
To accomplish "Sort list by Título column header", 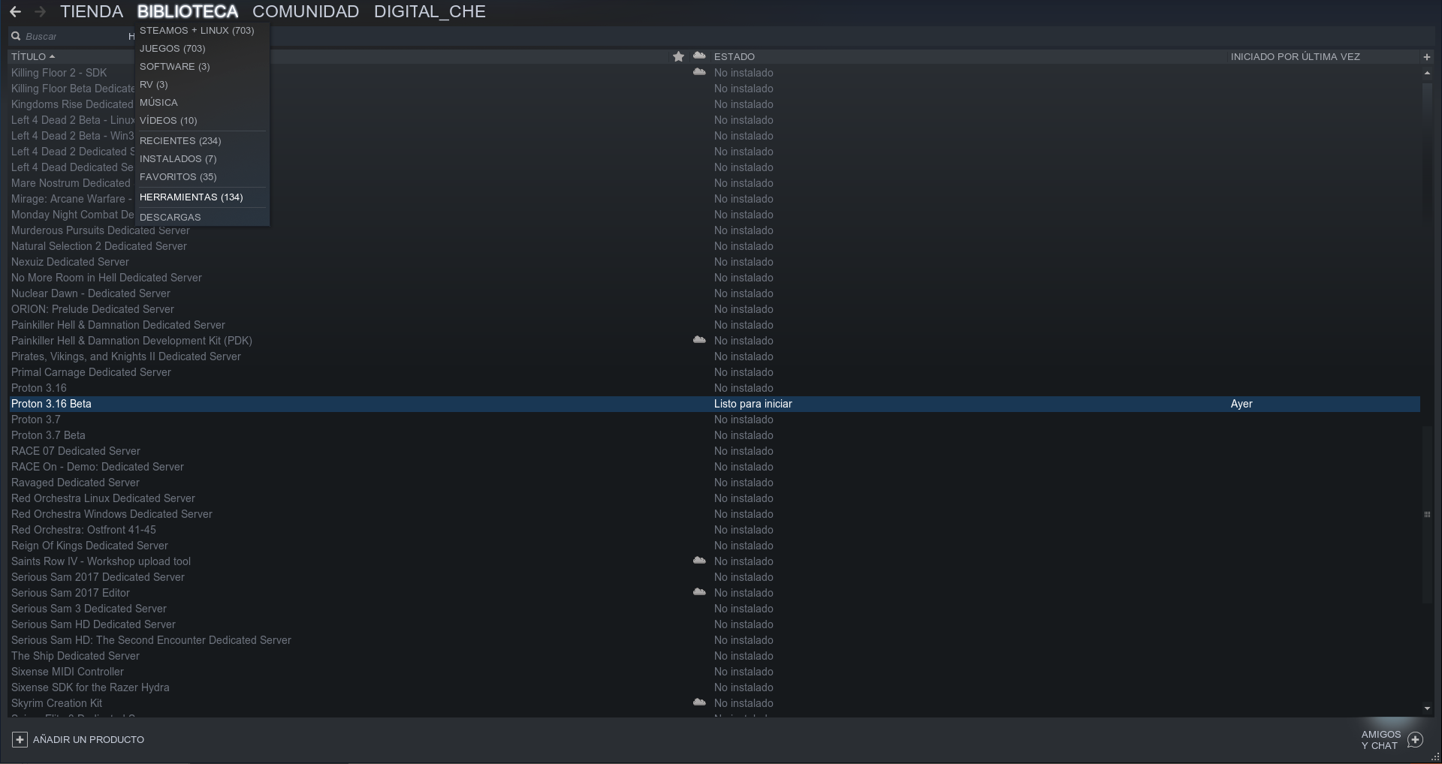I will coord(33,56).
